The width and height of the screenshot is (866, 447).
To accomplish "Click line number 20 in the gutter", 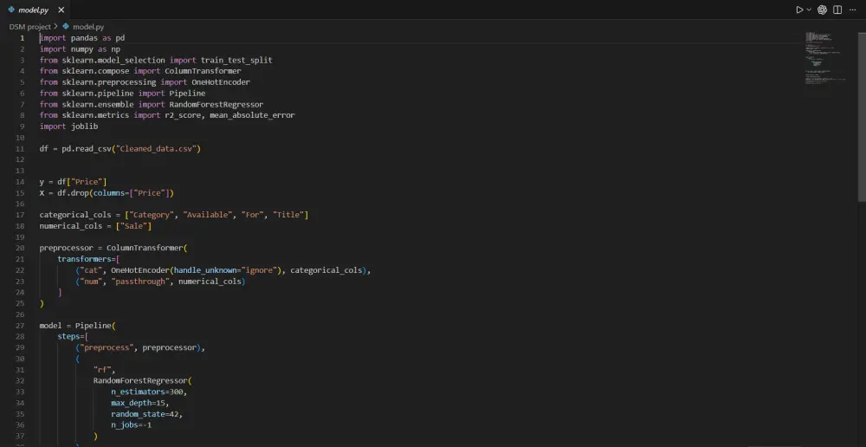I will 21,248.
